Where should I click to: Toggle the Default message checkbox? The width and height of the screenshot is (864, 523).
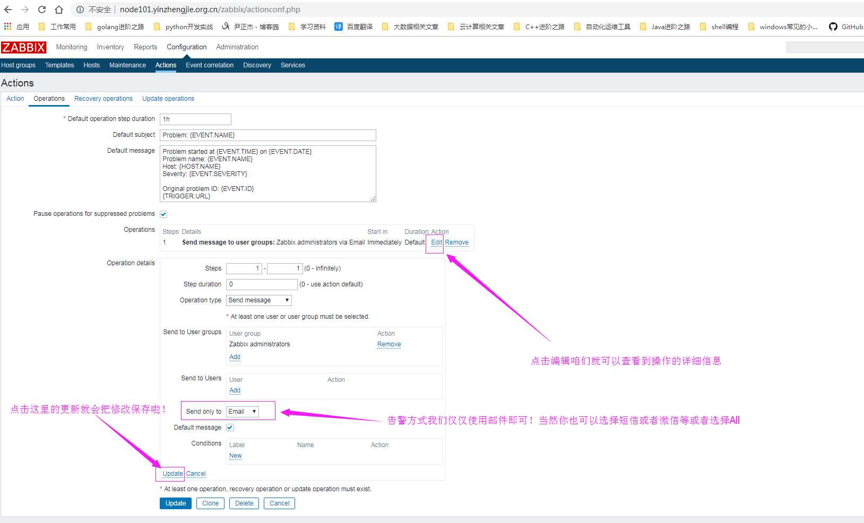230,428
